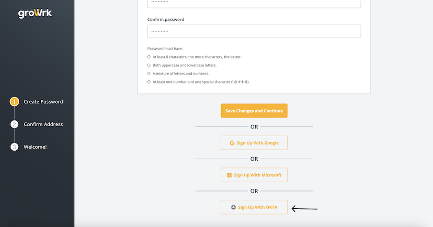The height and width of the screenshot is (227, 433).
Task: Open the Confirm Address step
Action: (43, 124)
